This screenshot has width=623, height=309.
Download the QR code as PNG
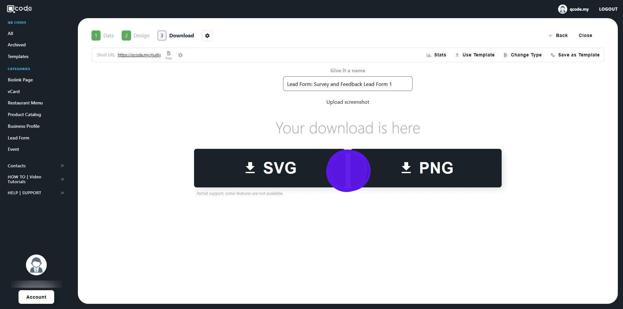coord(427,168)
